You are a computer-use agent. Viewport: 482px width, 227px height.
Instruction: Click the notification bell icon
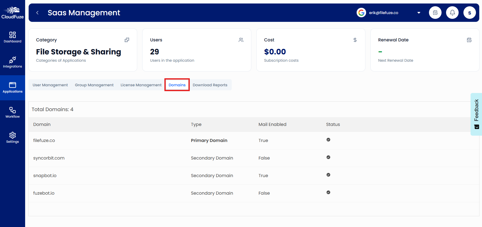click(x=452, y=13)
